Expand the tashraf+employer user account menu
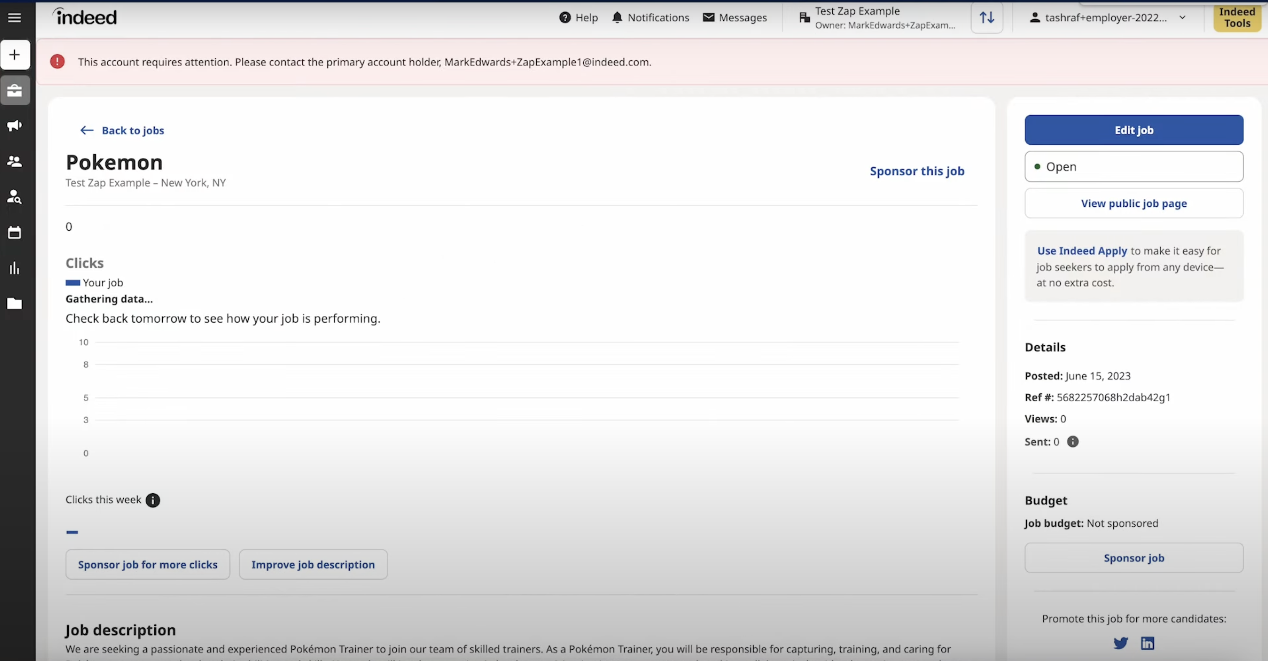 pyautogui.click(x=1107, y=18)
